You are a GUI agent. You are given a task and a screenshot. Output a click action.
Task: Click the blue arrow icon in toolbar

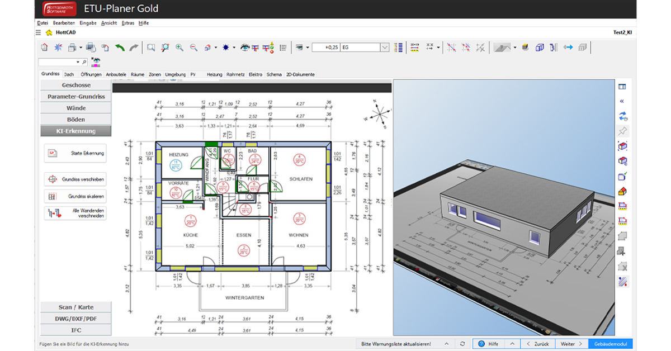(568, 48)
